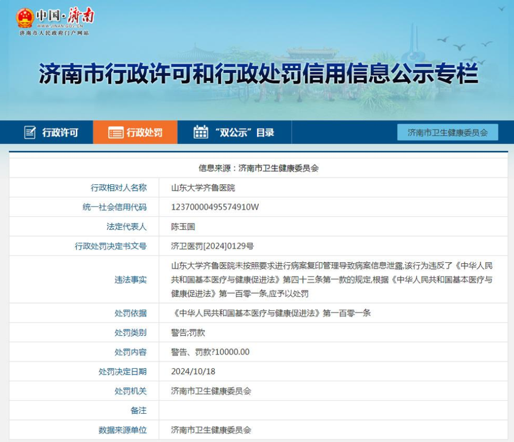Click the 中国·济南 site logo text
The height and width of the screenshot is (442, 514).
65,15
